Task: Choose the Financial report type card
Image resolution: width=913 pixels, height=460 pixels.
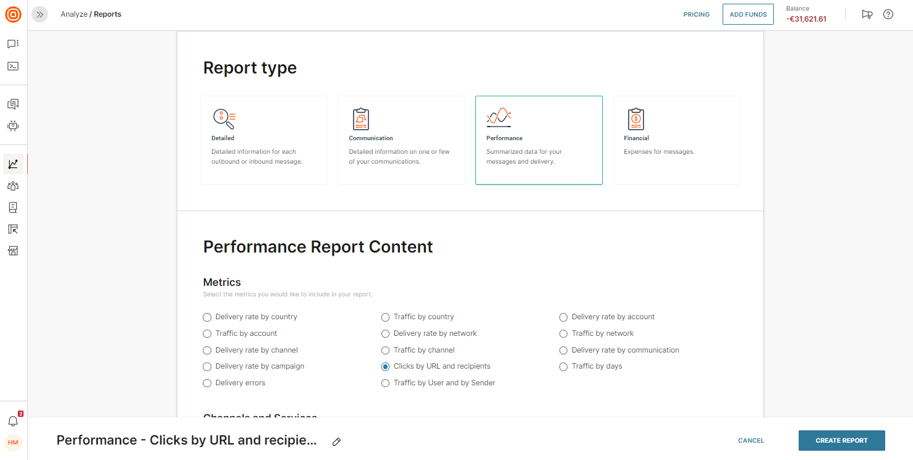Action: click(x=676, y=140)
